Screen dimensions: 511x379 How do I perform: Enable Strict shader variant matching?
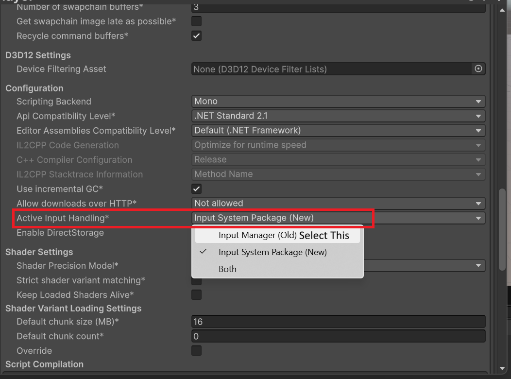(196, 281)
